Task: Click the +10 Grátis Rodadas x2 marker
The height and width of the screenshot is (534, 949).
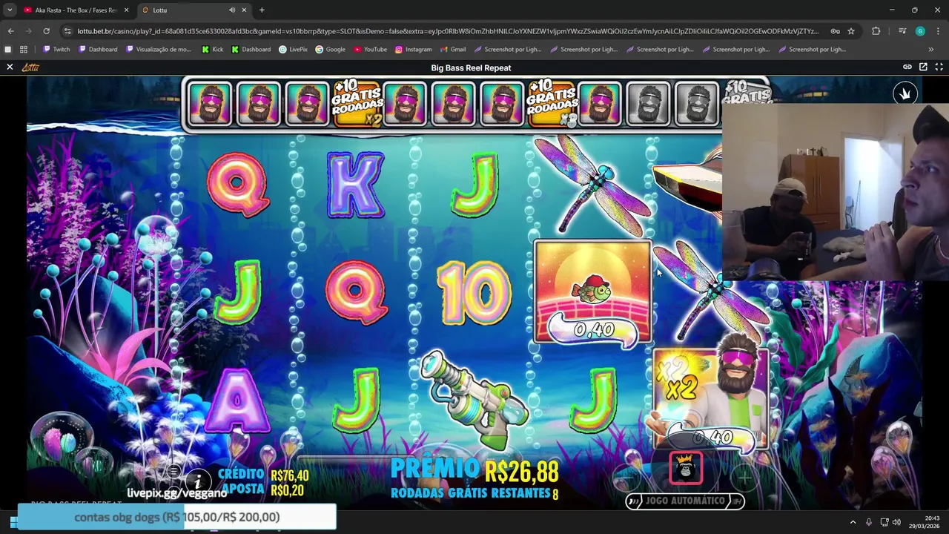Action: [357, 102]
